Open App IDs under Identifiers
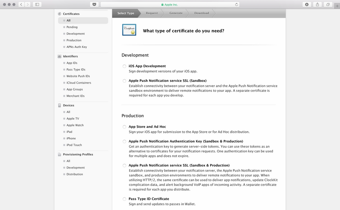The width and height of the screenshot is (340, 210). (x=72, y=63)
